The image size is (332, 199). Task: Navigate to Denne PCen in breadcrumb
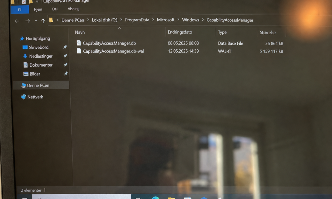(73, 20)
